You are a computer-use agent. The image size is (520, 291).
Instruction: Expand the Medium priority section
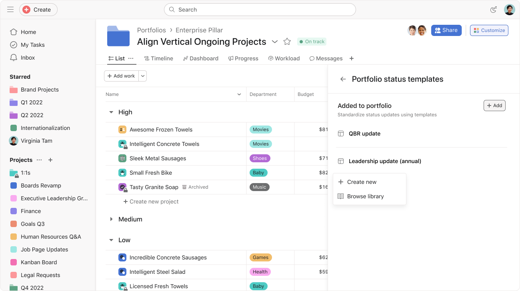[111, 219]
